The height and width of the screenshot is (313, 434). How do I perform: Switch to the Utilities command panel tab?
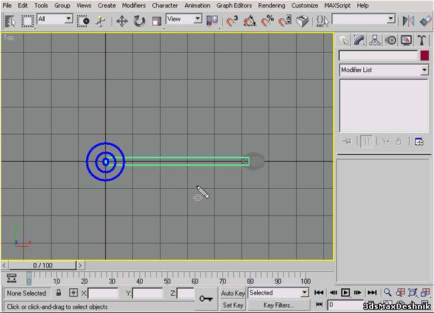[x=421, y=41]
